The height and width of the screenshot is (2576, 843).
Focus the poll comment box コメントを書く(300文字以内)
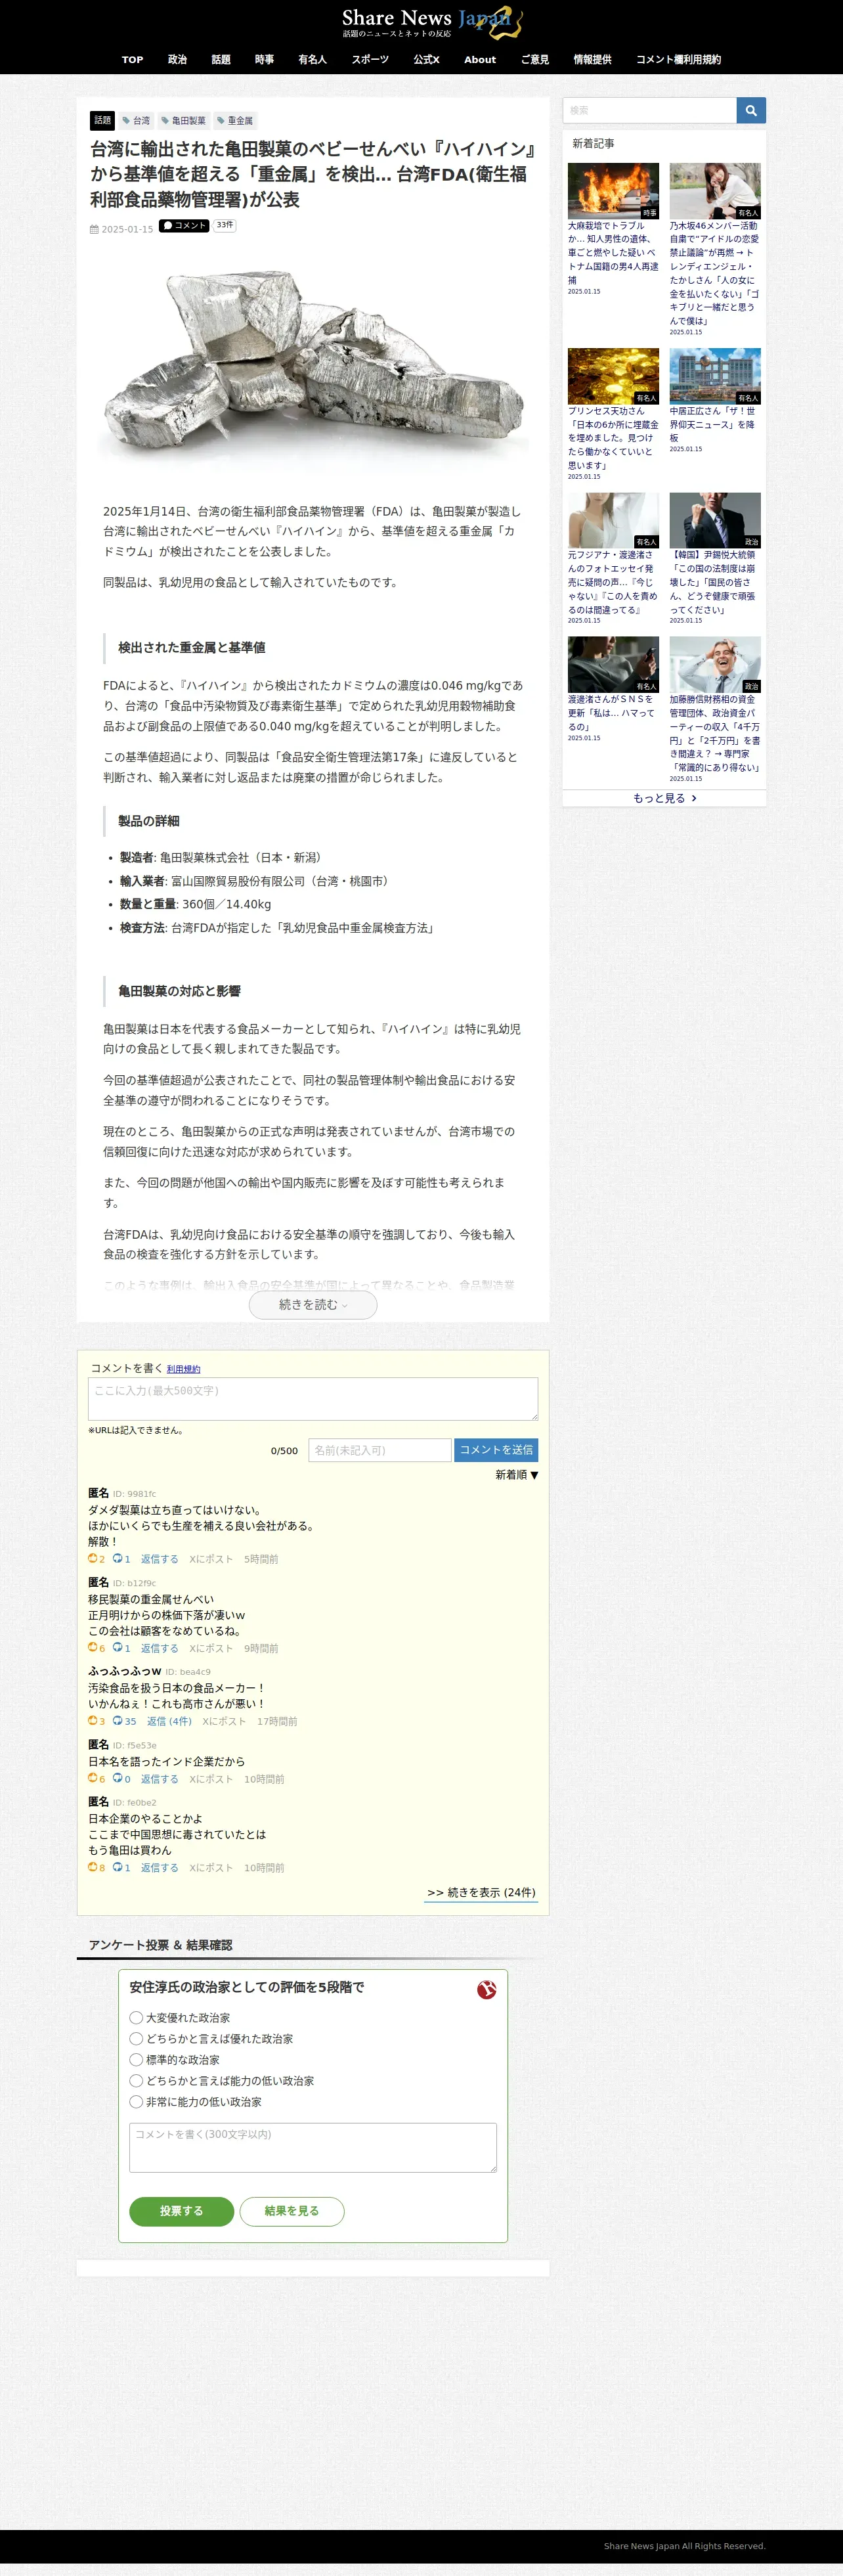click(313, 2148)
